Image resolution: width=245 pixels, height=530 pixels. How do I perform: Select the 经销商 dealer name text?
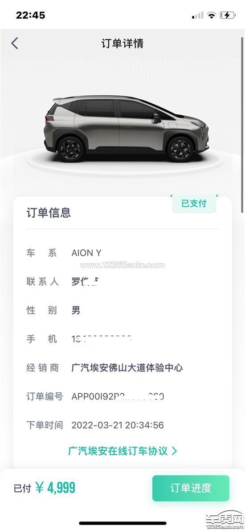pyautogui.click(x=127, y=368)
